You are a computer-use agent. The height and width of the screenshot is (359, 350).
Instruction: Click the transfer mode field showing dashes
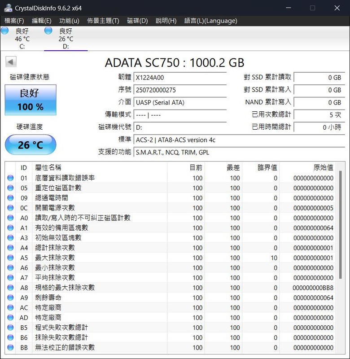(180, 115)
